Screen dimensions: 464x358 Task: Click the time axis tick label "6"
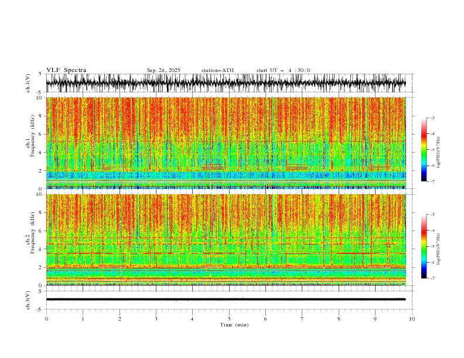coord(265,319)
